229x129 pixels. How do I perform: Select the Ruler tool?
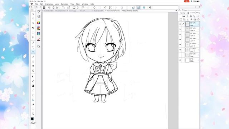[x=33, y=100]
